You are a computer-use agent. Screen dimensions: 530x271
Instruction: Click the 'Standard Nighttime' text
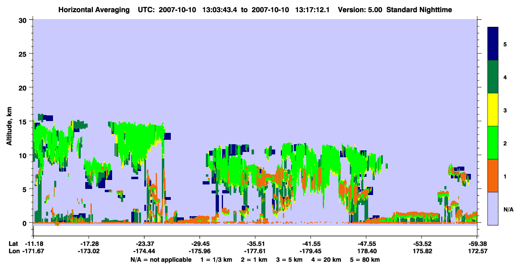click(x=419, y=10)
